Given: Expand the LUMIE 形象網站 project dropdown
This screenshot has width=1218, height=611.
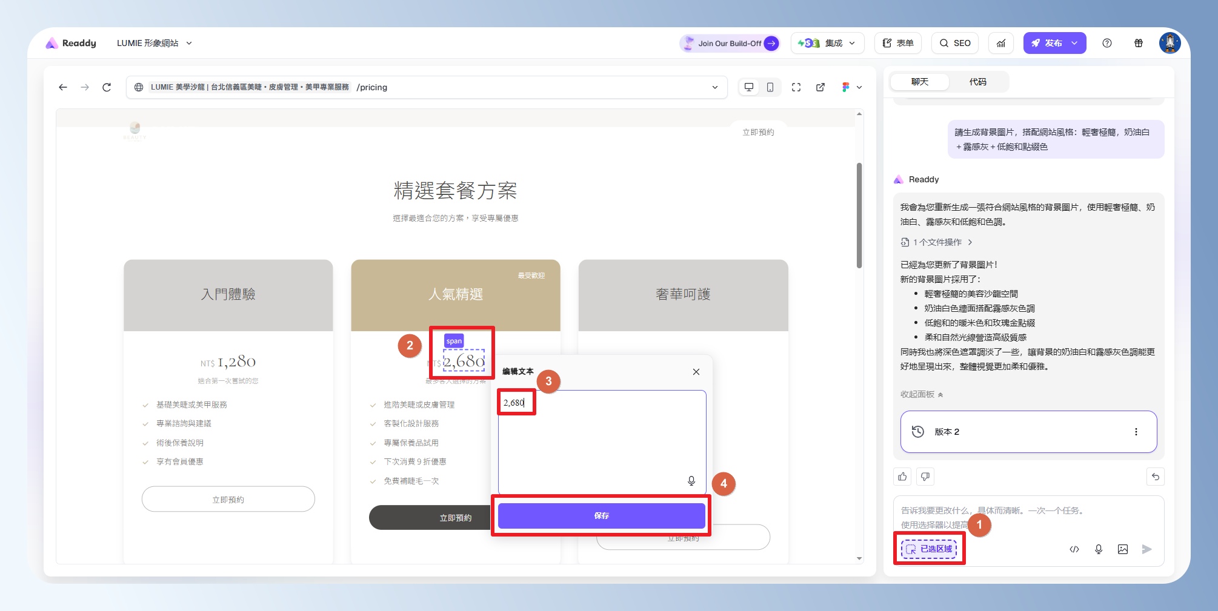Looking at the screenshot, I should click(x=155, y=43).
